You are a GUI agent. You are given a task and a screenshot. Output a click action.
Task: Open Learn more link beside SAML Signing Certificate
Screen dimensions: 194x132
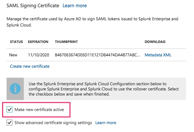75,5
